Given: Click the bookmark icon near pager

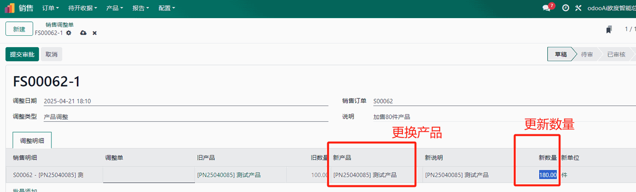Looking at the screenshot, I should click(x=609, y=29).
